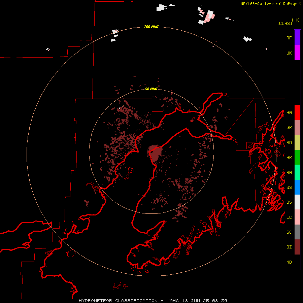This screenshot has width=303, height=303.
Task: Click the DS legend label
Action: coord(289,202)
